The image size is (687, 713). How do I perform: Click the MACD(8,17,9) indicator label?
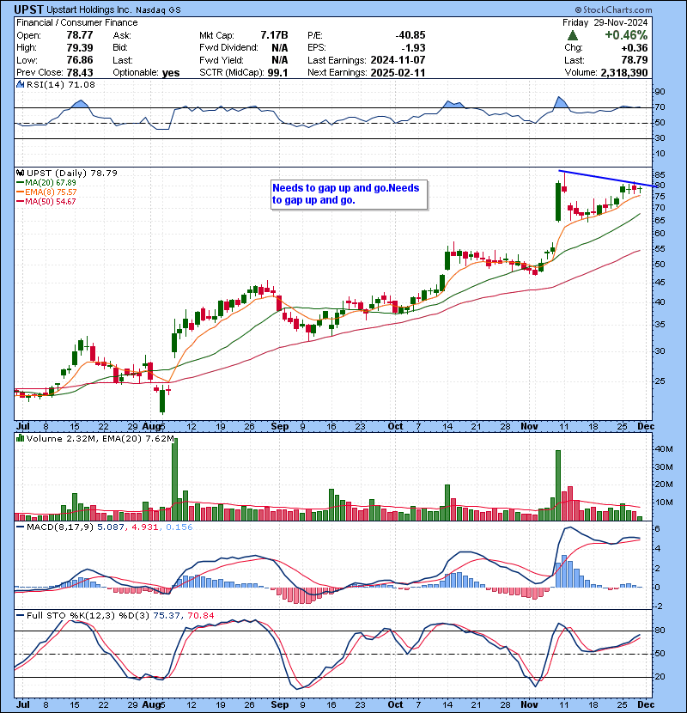point(60,527)
